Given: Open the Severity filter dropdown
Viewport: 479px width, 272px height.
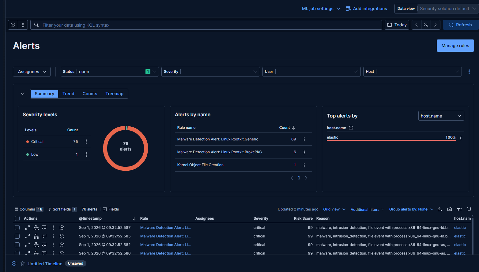Looking at the screenshot, I should (x=210, y=72).
